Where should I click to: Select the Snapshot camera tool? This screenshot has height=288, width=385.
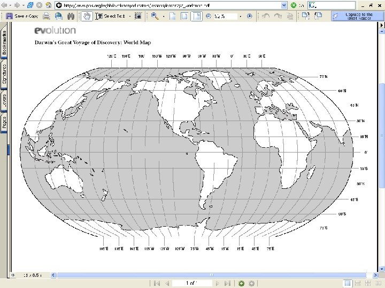[138, 16]
